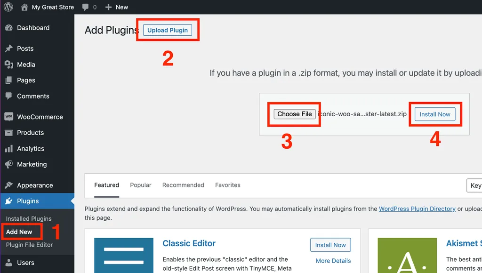Open Appearance paintbrush icon
Viewport: 482px width, 273px height.
click(9, 185)
